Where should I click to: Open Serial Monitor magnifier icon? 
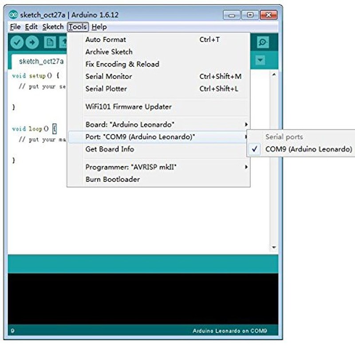263,42
